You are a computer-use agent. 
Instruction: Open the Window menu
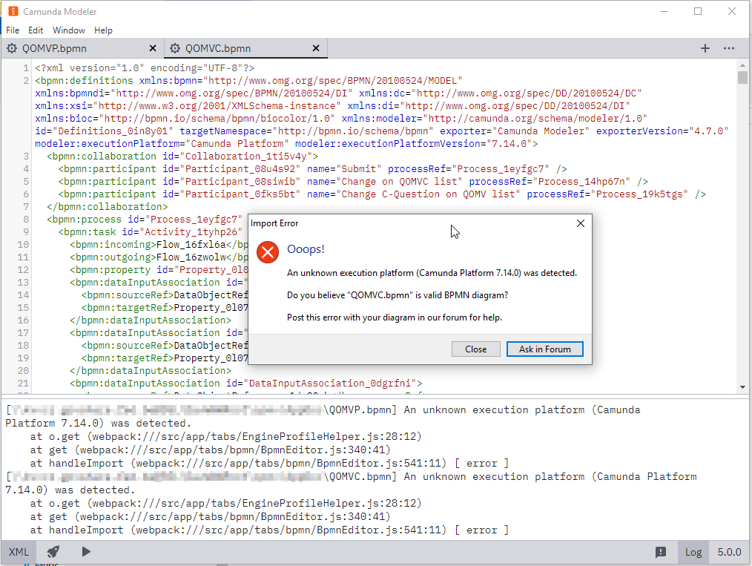point(68,30)
